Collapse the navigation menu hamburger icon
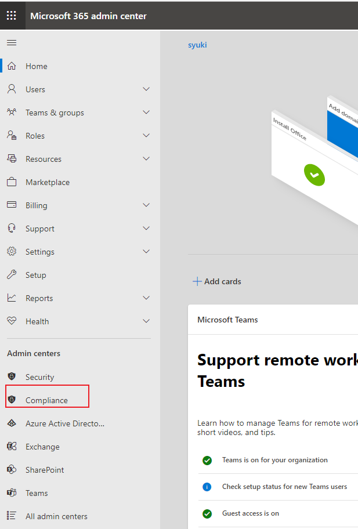 tap(12, 42)
